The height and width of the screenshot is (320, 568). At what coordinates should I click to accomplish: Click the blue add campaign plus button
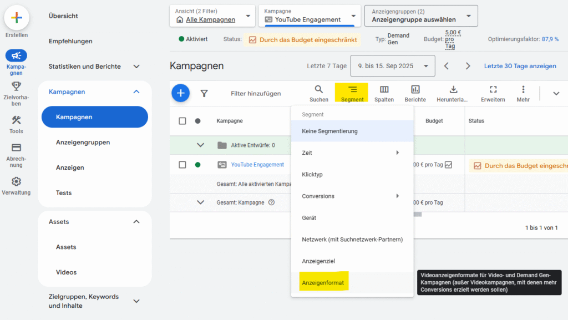[180, 93]
